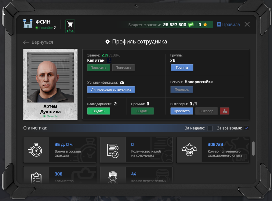Open the «Правила» rules link
Image resolution: width=272 pixels, height=201 pixels.
[228, 24]
